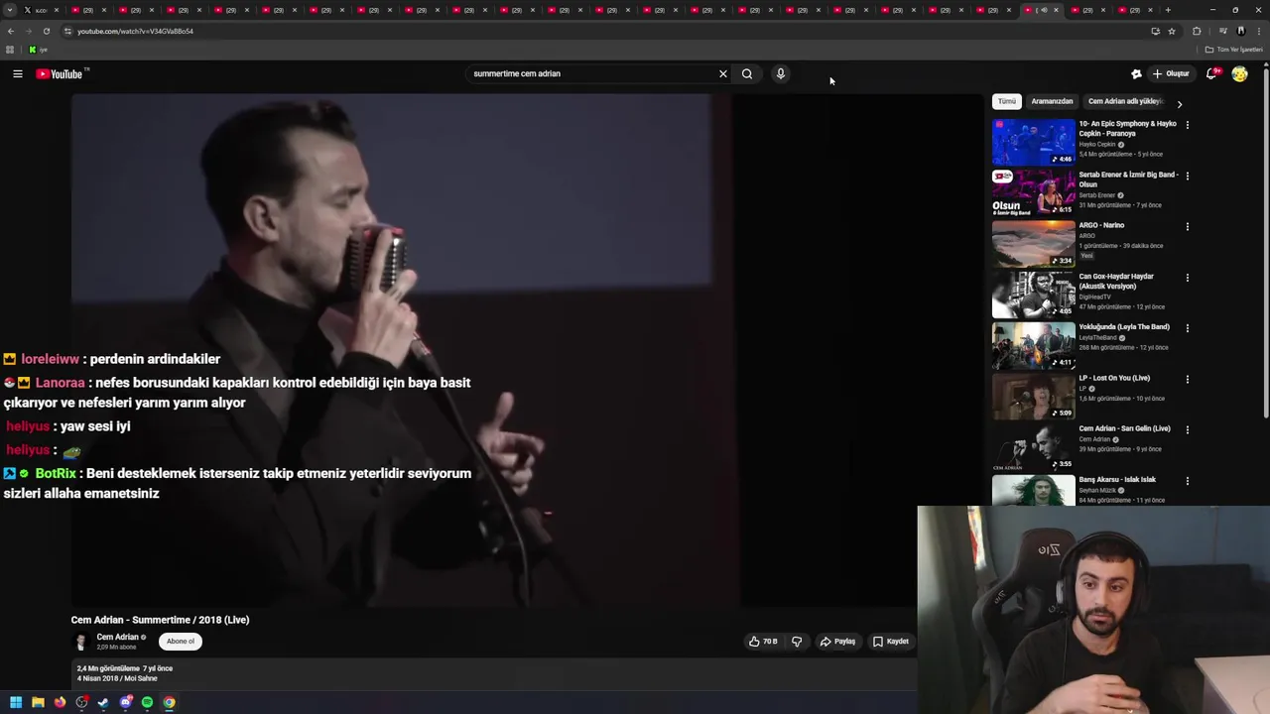Select the Tümü filter chip
This screenshot has height=714, width=1270.
coord(1007,101)
